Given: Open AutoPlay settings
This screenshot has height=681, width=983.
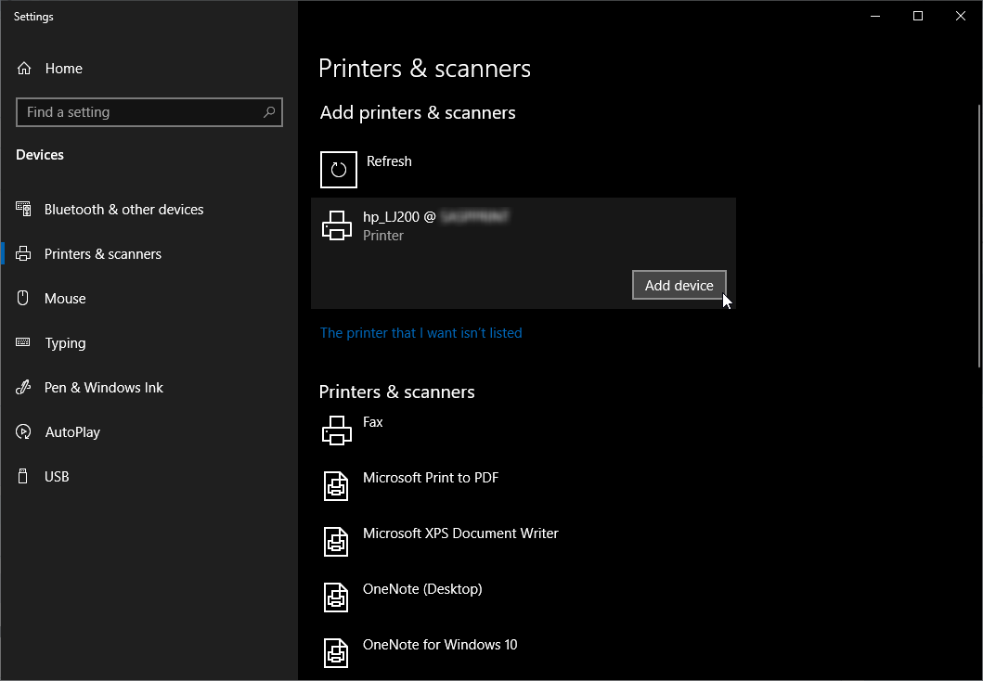Looking at the screenshot, I should [x=72, y=432].
